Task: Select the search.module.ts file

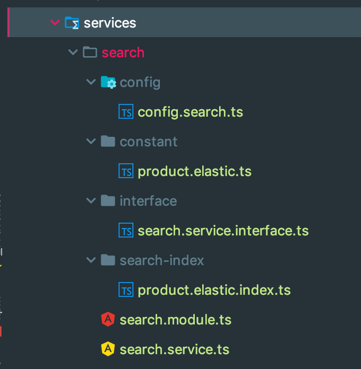Action: point(175,320)
